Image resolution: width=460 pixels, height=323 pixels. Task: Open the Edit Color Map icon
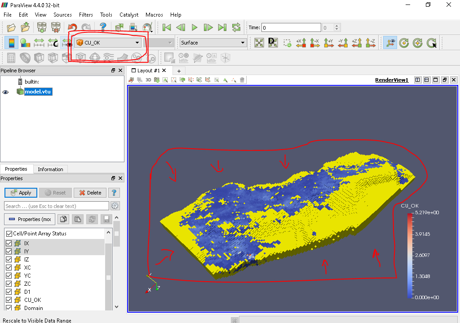tap(25, 43)
